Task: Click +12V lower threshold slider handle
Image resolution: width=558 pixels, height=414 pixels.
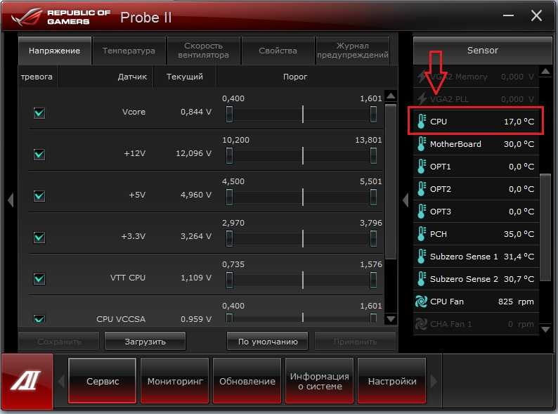Action: (x=230, y=155)
